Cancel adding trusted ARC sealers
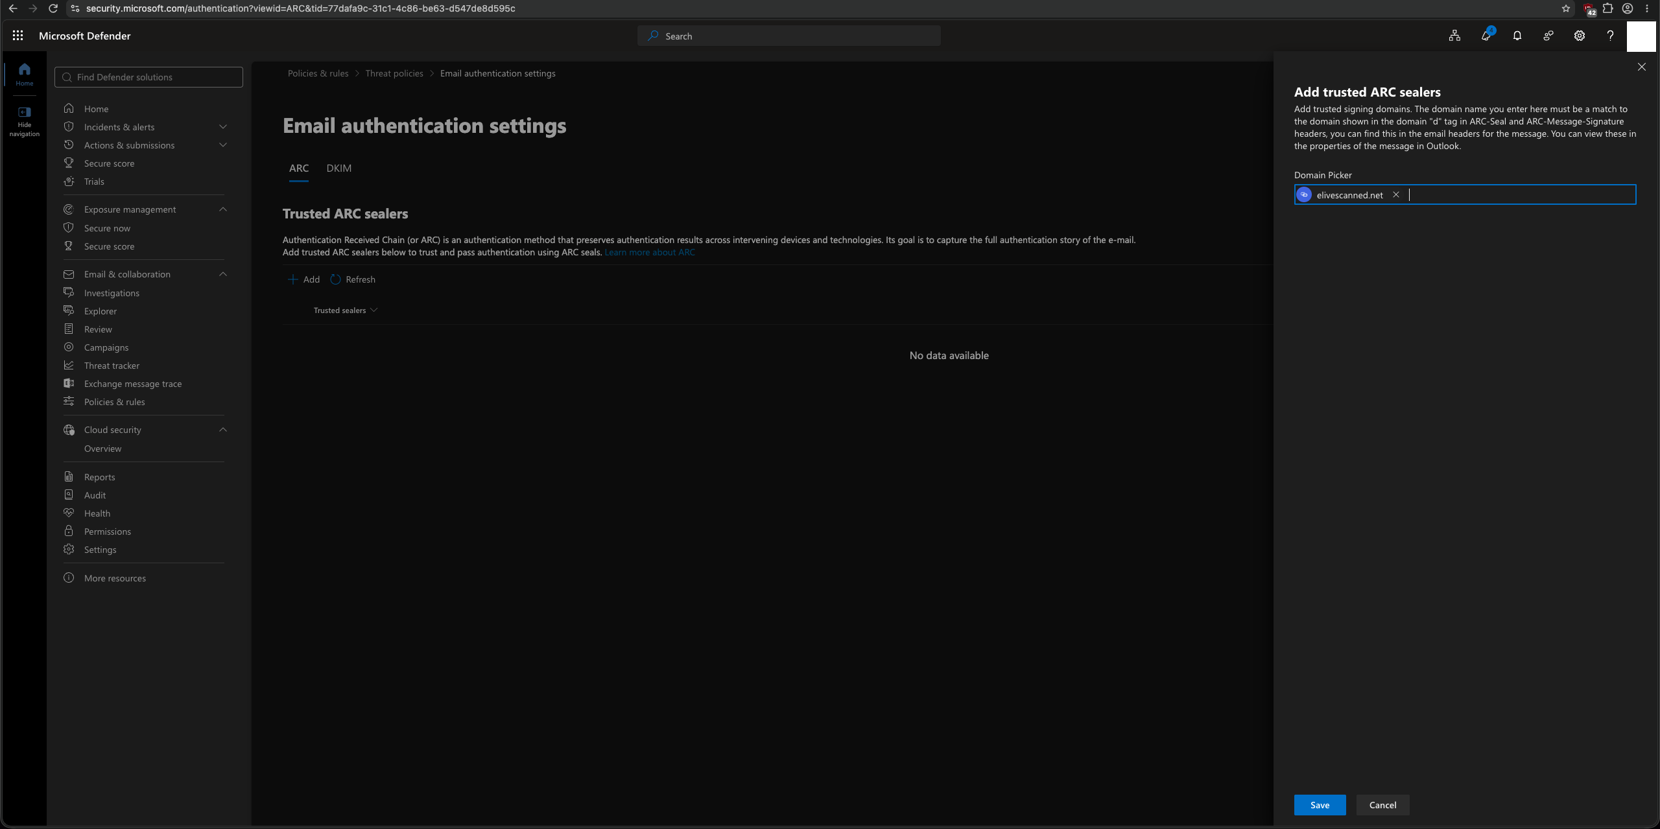The width and height of the screenshot is (1660, 829). click(x=1382, y=805)
